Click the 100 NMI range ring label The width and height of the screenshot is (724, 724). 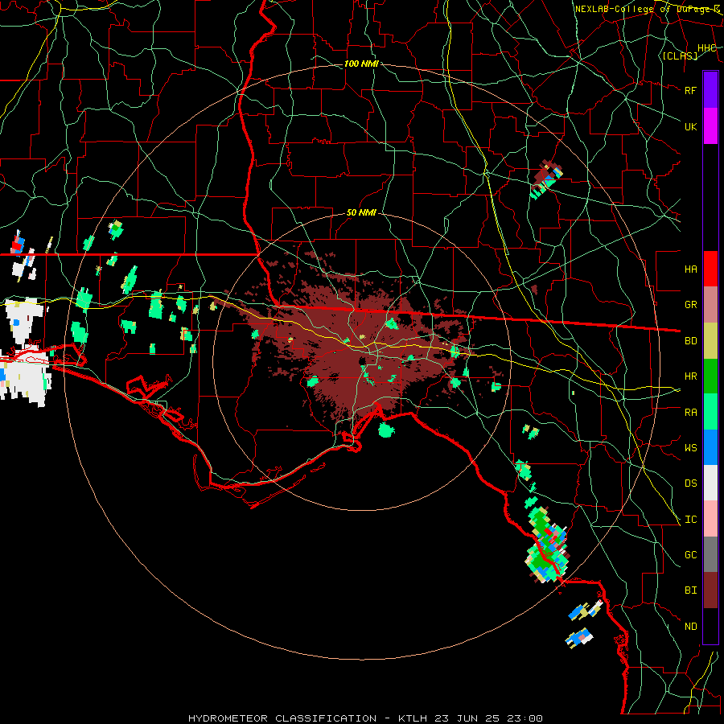[361, 64]
